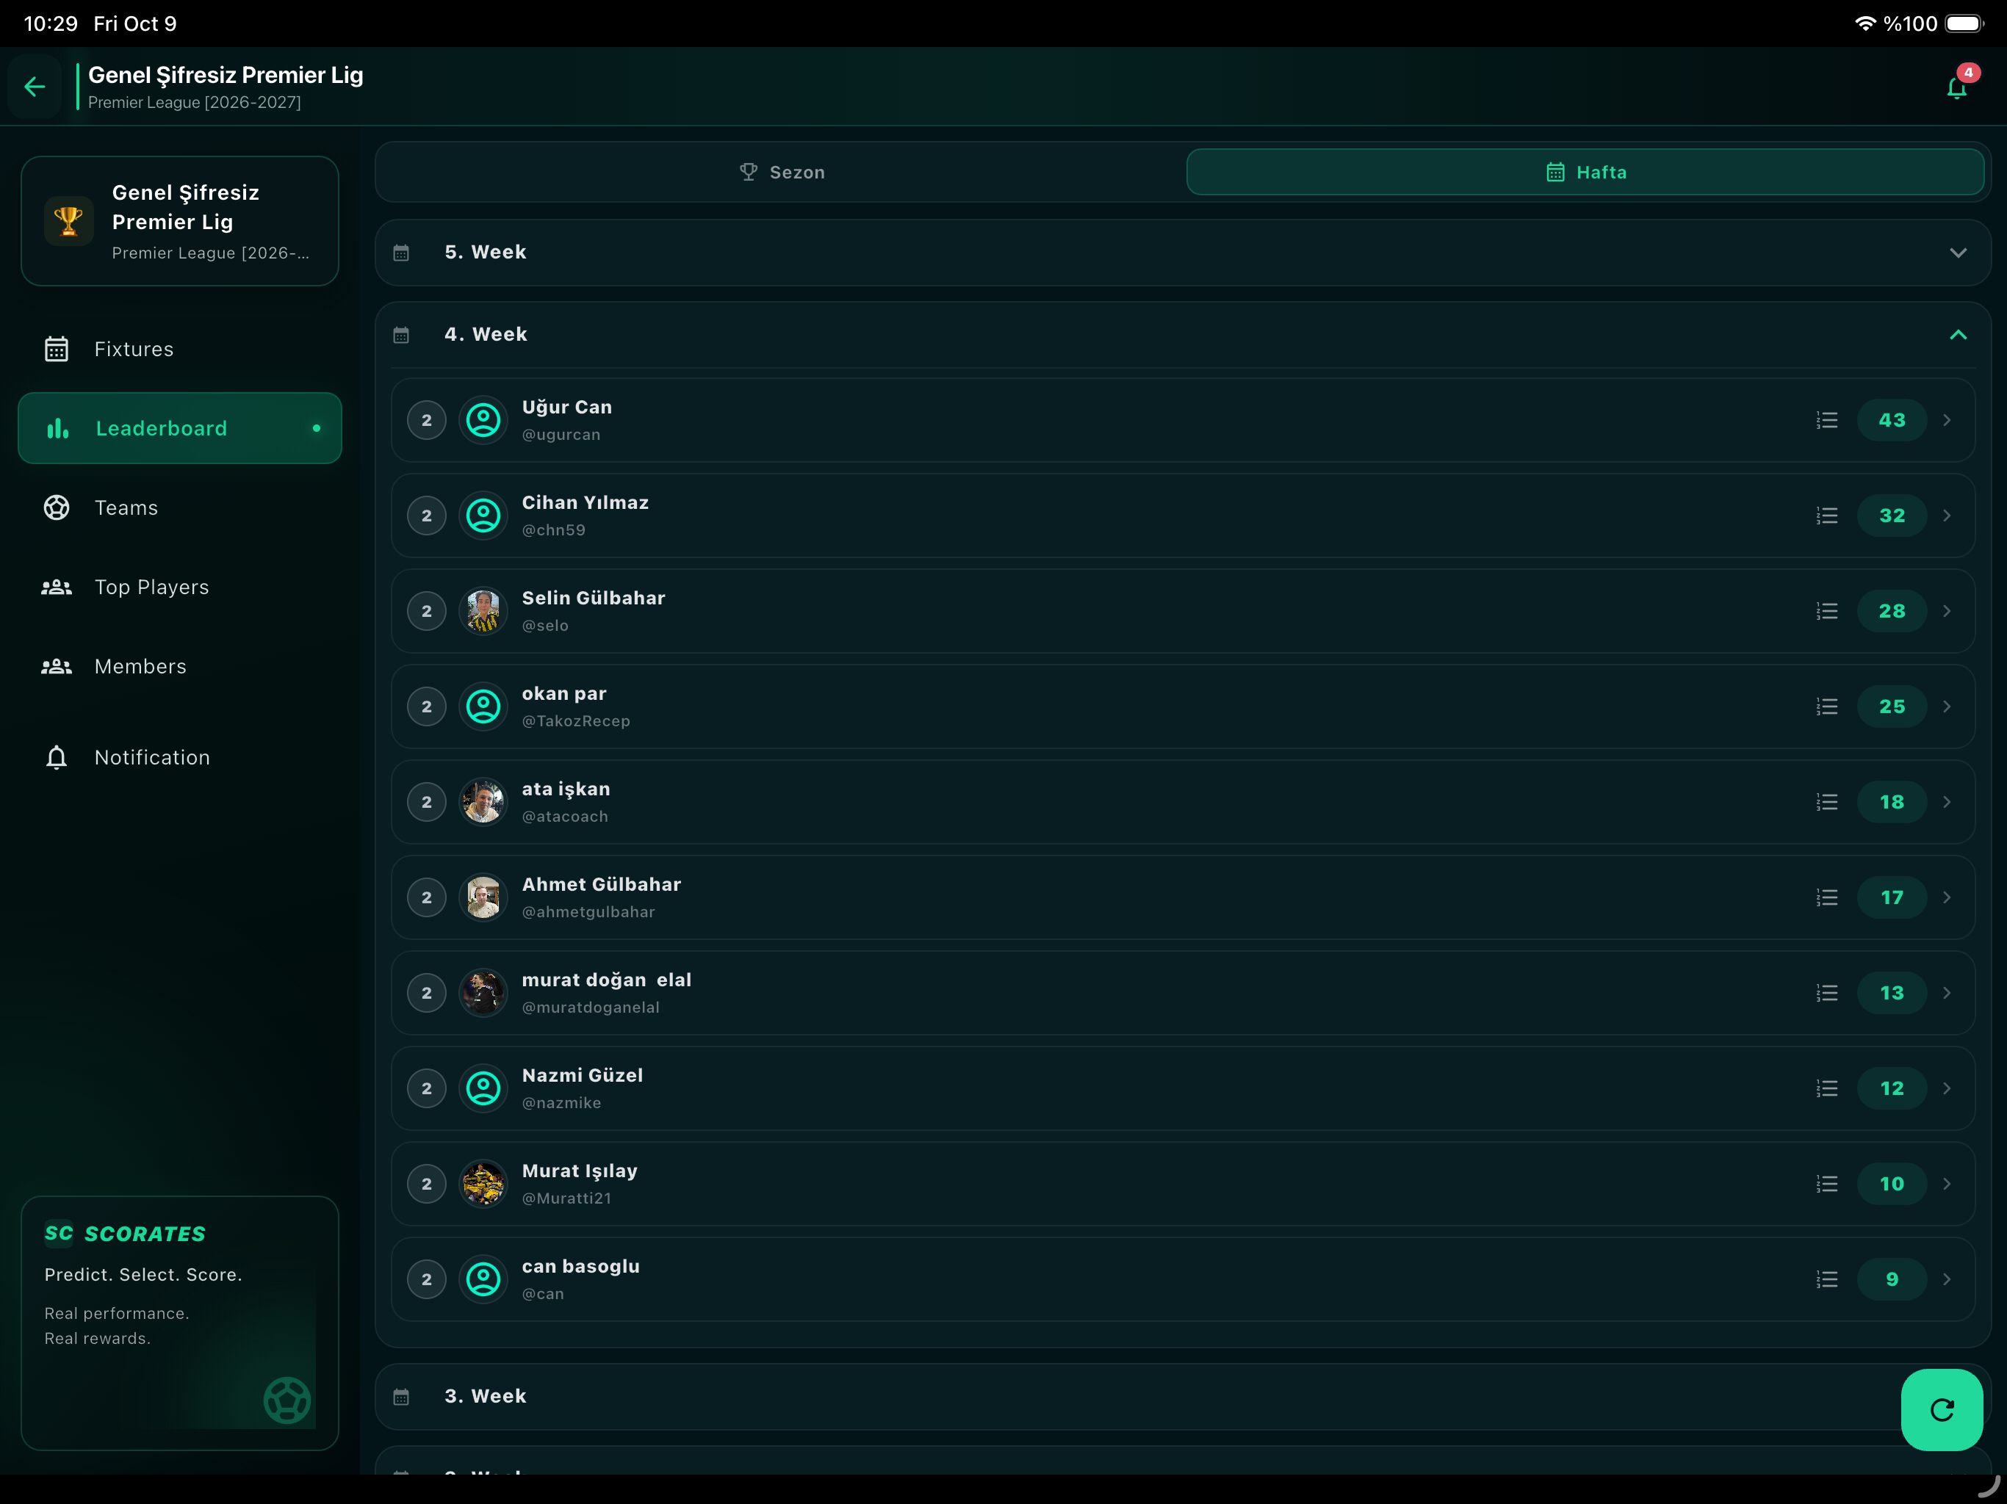Click ata işkan's profile photo

pyautogui.click(x=483, y=802)
